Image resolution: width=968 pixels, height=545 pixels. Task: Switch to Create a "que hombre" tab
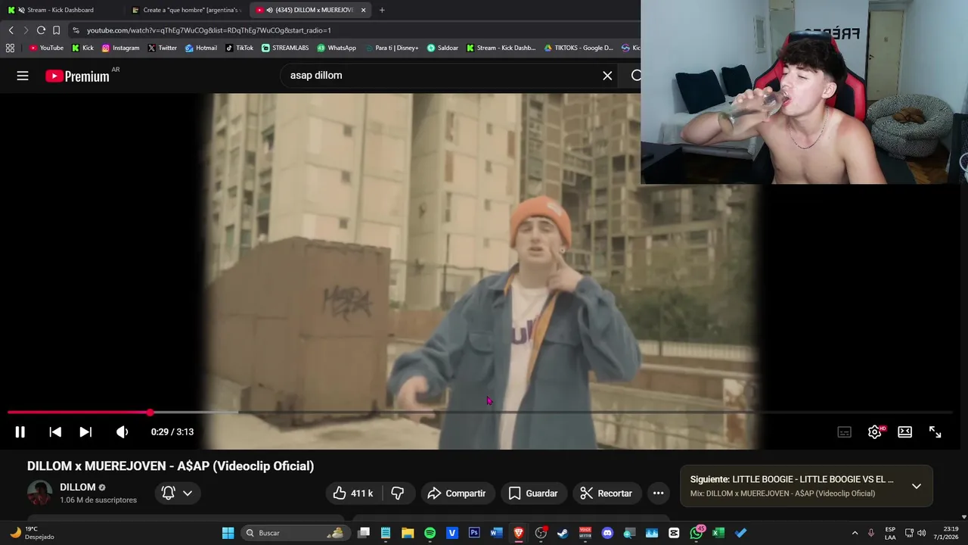(187, 10)
